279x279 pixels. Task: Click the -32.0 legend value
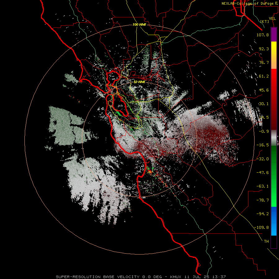click(263, 159)
